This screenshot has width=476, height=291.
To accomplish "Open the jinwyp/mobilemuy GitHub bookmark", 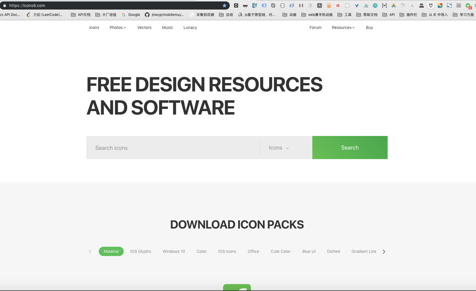I will click(164, 15).
